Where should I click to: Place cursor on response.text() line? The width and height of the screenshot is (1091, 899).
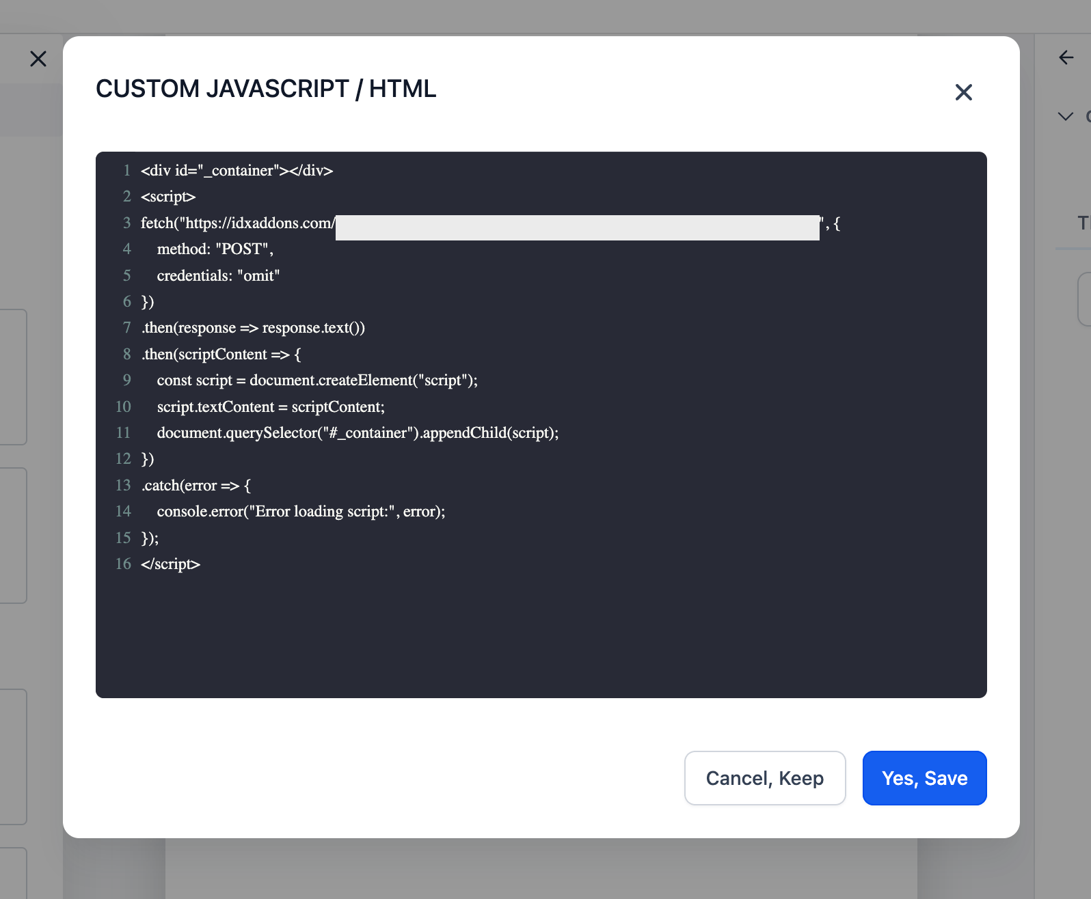(x=254, y=328)
